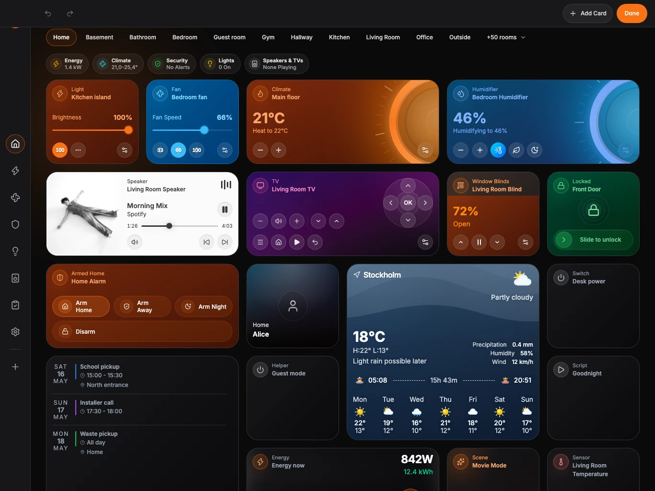Image resolution: width=655 pixels, height=491 pixels.
Task: Click Living Room Speaker volume icon
Action: click(x=135, y=242)
